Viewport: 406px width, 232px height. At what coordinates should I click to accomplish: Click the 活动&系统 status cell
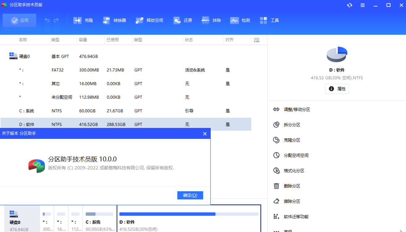pyautogui.click(x=195, y=70)
